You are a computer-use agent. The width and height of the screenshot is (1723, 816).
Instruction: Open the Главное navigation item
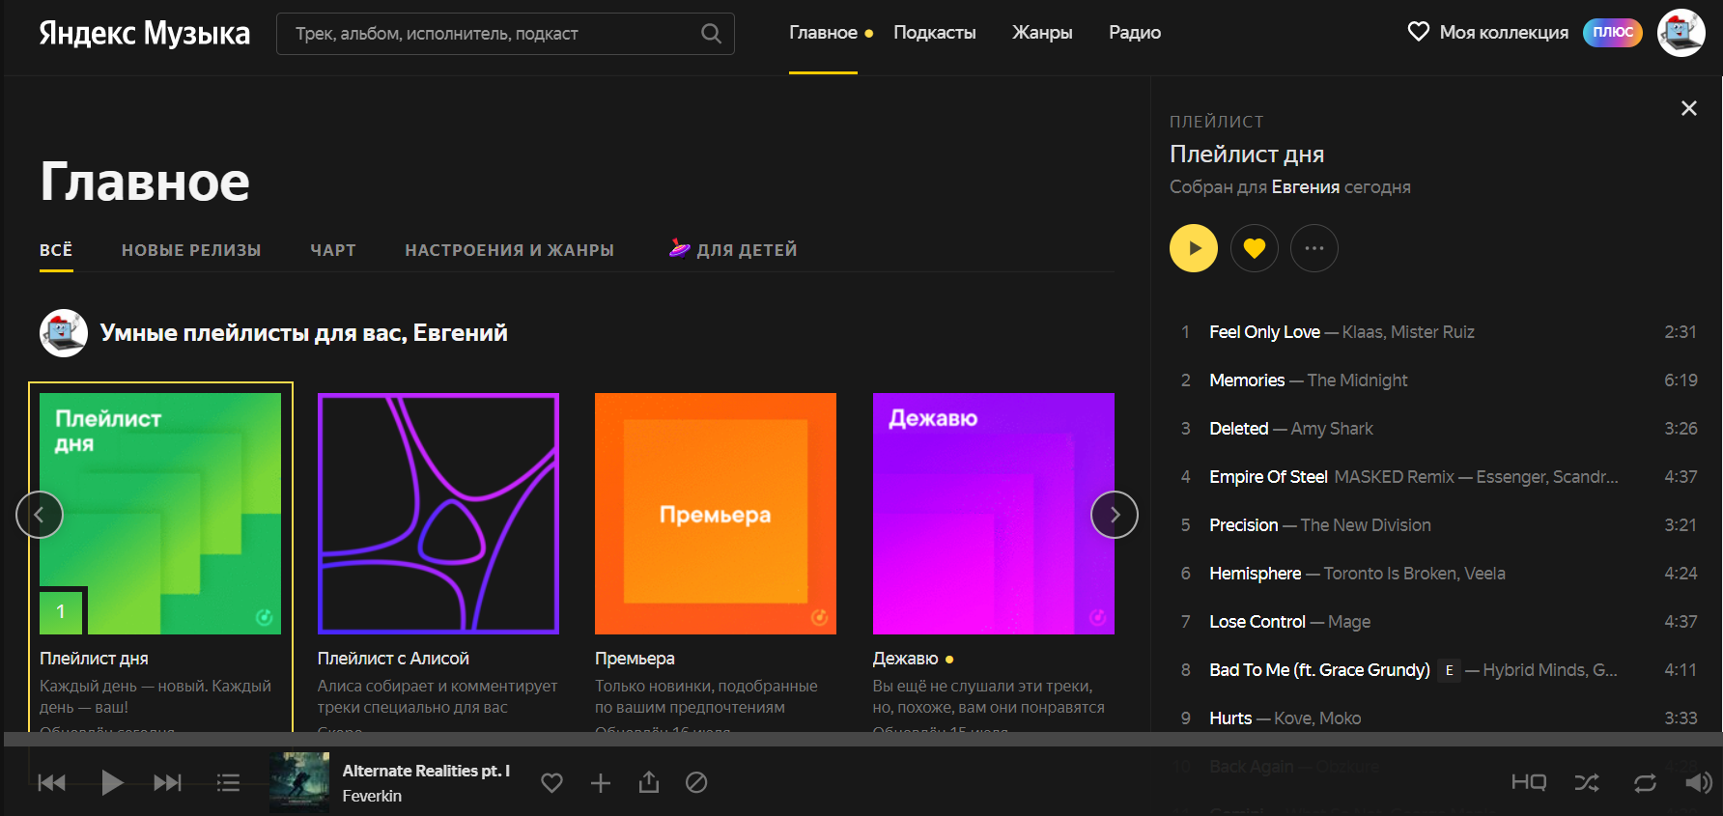point(823,33)
